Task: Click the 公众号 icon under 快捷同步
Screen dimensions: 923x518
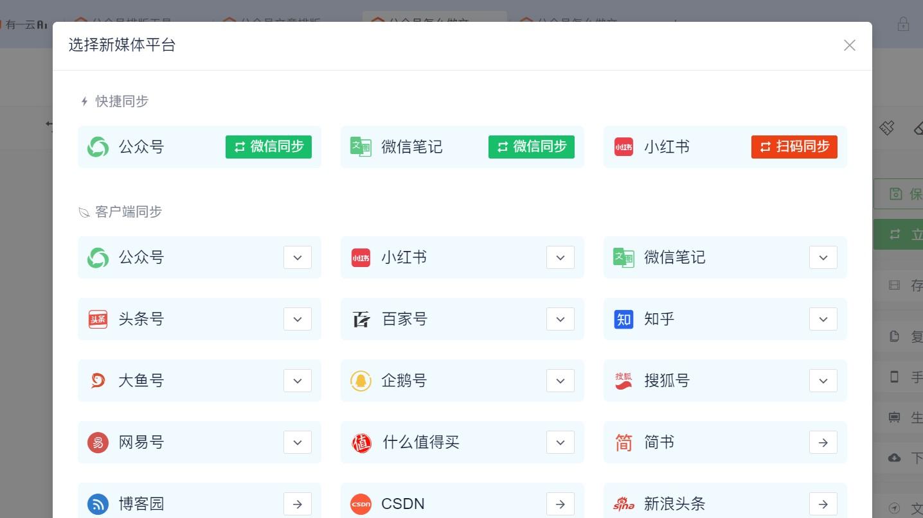Action: (98, 147)
